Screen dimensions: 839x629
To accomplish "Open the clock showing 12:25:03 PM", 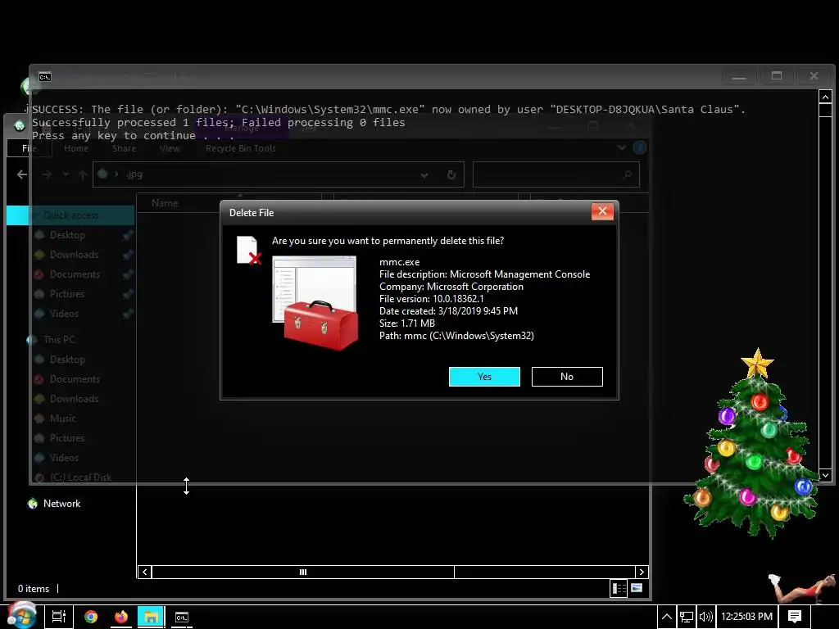I will pyautogui.click(x=746, y=617).
